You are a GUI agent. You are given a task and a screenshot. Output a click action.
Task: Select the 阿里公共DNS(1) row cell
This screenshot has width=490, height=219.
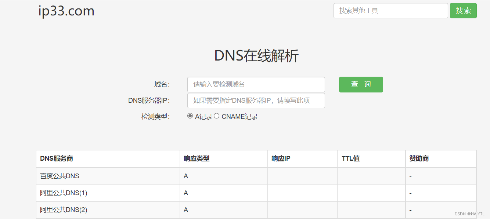[108, 193]
